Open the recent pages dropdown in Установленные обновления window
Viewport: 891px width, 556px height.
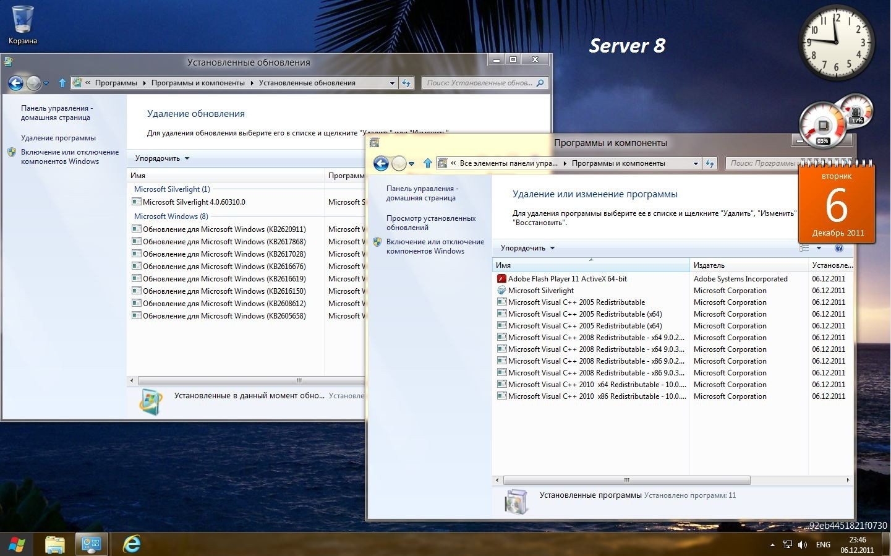(46, 83)
